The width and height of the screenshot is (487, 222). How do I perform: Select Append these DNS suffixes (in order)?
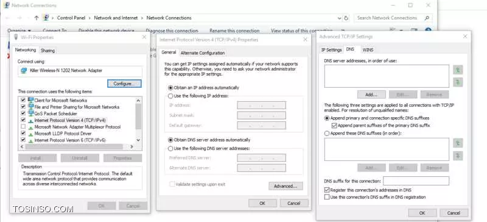pos(327,134)
